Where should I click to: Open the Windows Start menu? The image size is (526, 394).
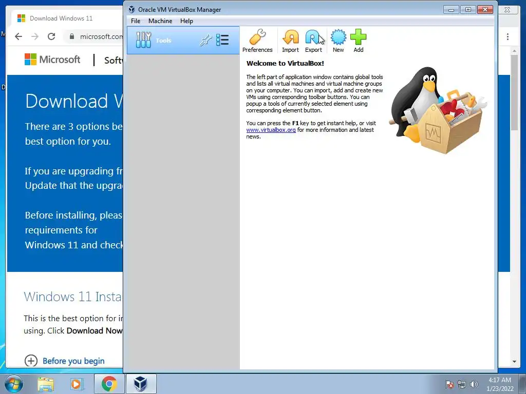click(14, 384)
